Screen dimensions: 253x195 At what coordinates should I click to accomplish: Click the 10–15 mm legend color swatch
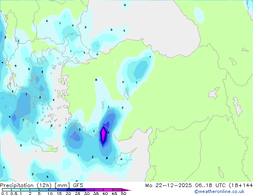tap(53, 190)
